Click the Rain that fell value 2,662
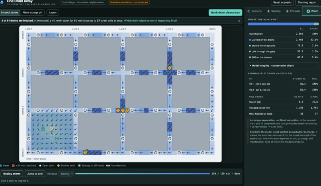The height and width of the screenshot is (186, 321). click(x=299, y=34)
